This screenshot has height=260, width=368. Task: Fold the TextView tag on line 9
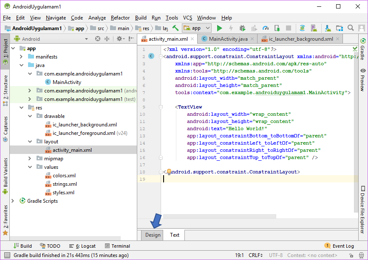161,107
